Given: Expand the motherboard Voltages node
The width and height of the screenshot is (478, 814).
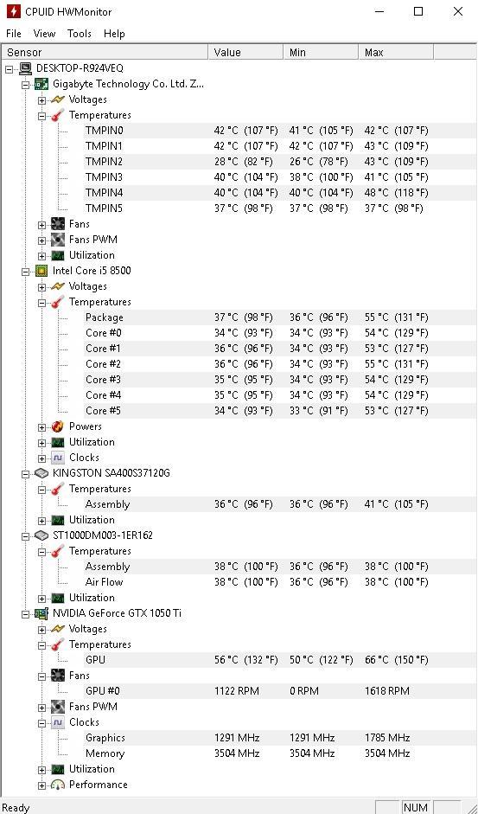Looking at the screenshot, I should click(x=42, y=99).
